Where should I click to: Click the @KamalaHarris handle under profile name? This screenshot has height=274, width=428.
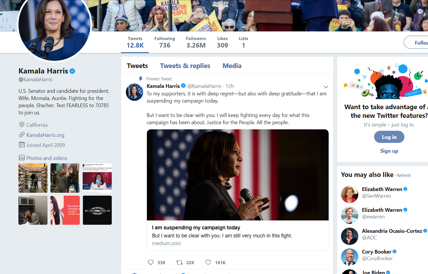[35, 80]
